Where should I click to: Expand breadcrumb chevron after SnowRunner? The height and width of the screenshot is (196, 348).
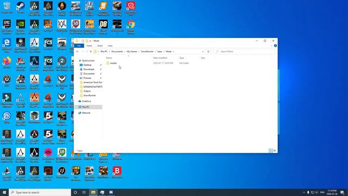coord(156,52)
